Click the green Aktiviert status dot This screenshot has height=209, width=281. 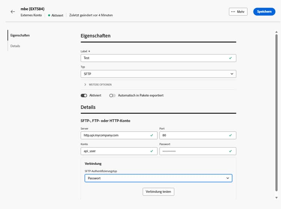point(49,15)
